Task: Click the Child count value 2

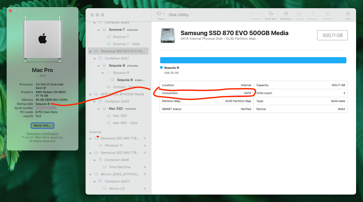Action: click(344, 93)
